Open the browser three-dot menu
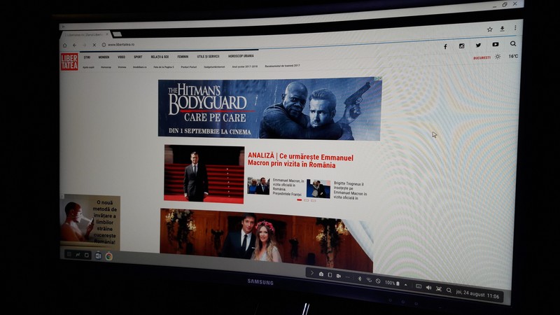The image size is (560, 315). point(515,27)
